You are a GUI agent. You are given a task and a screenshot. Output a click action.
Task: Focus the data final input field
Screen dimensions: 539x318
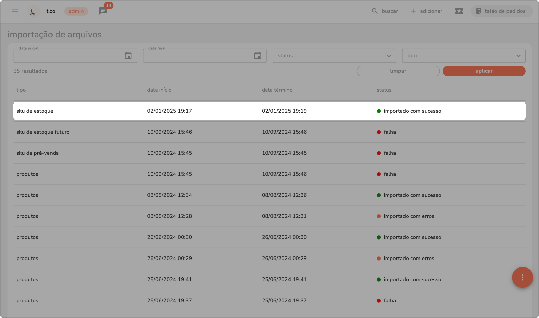coord(198,56)
